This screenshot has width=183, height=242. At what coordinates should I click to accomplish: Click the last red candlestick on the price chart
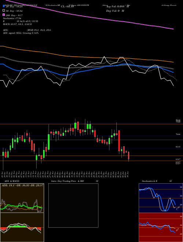[x=128, y=155]
